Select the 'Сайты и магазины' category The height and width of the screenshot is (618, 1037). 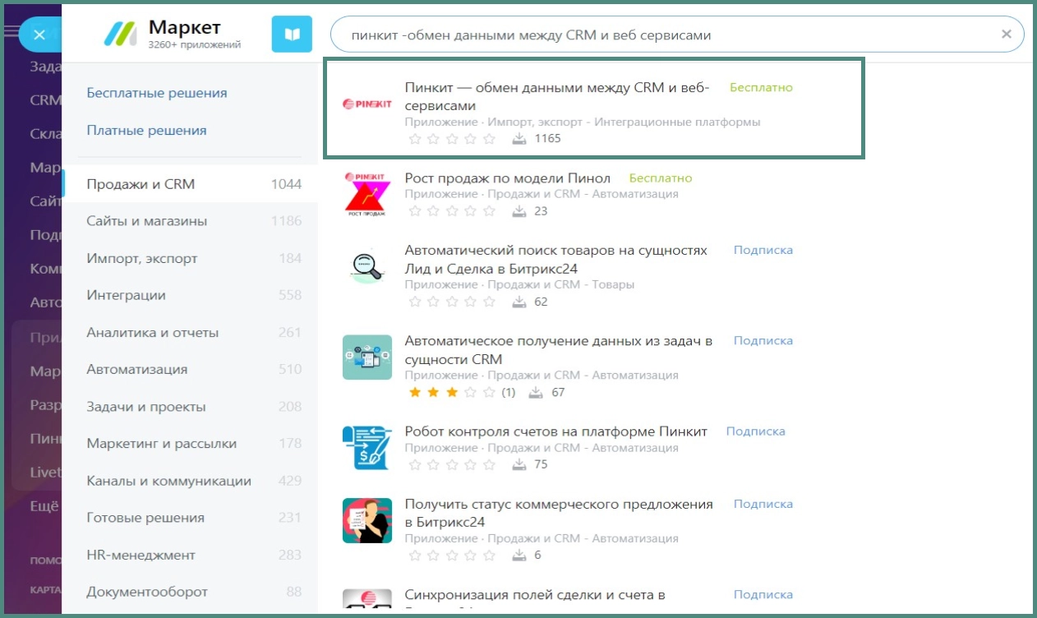coord(146,221)
